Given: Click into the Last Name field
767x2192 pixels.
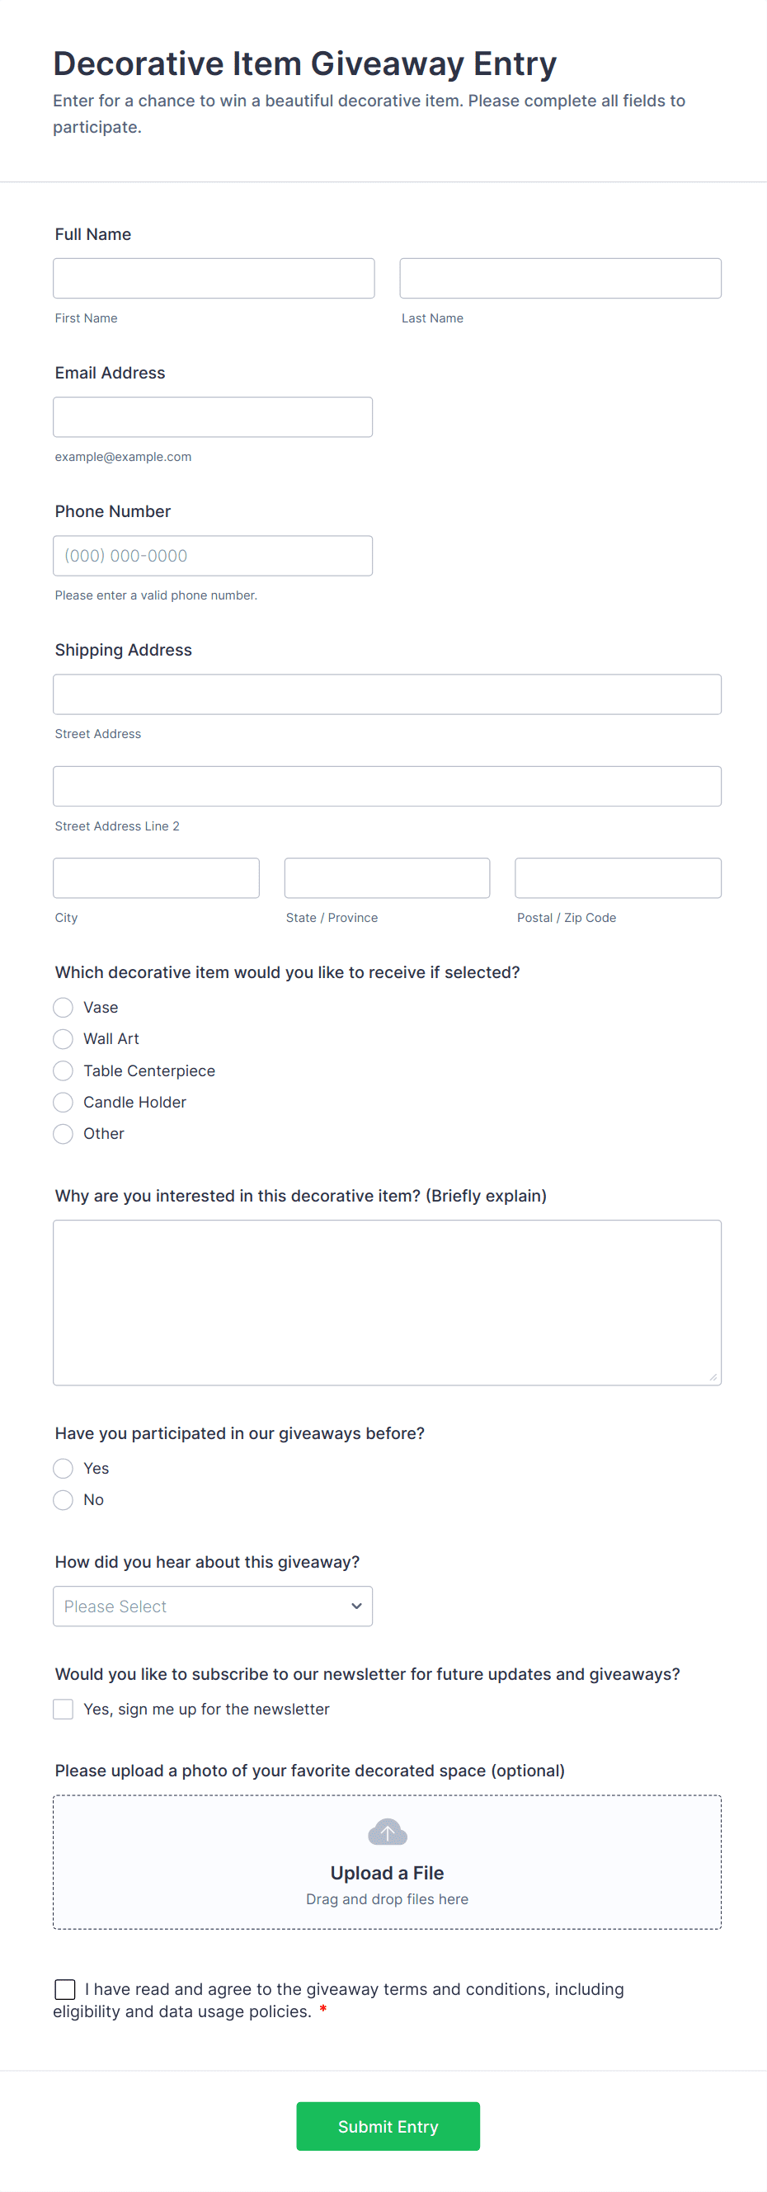Looking at the screenshot, I should click(x=560, y=278).
